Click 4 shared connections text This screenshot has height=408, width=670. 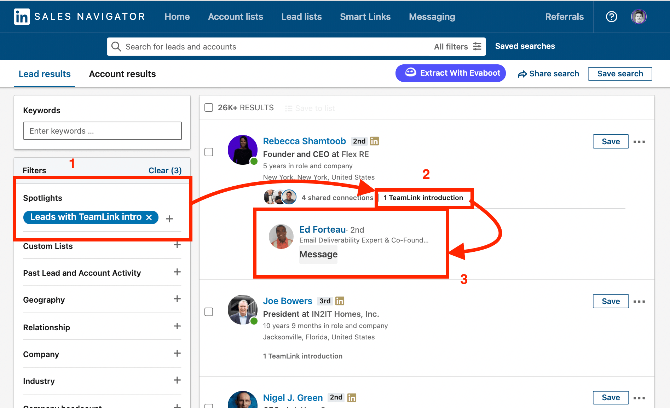[337, 198]
